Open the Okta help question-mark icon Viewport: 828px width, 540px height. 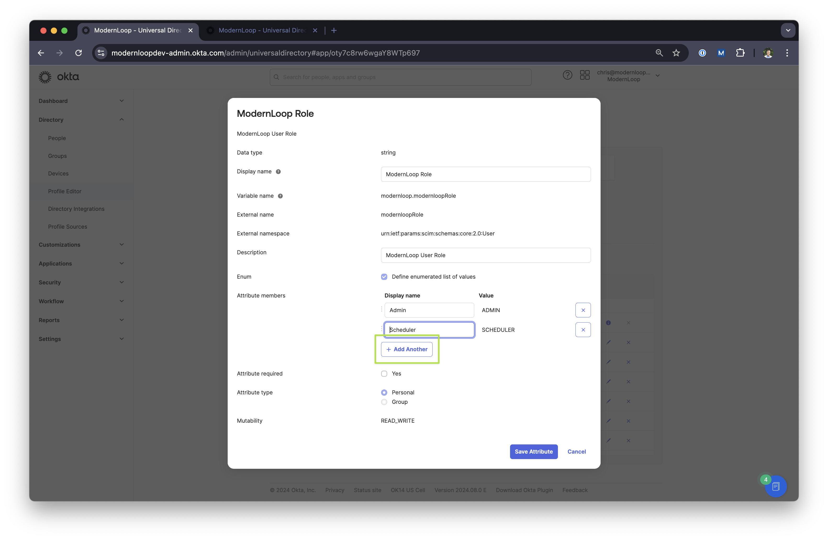(x=567, y=75)
